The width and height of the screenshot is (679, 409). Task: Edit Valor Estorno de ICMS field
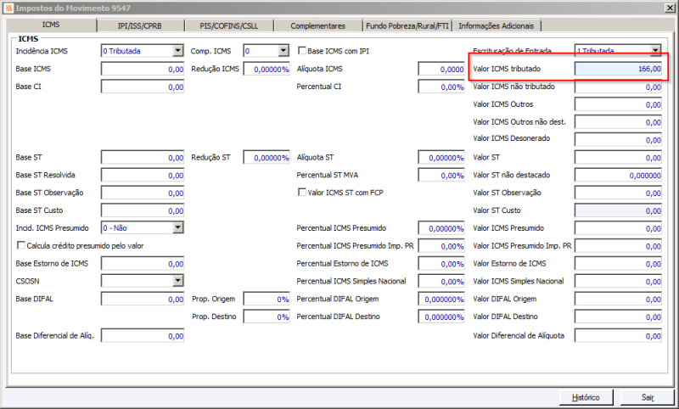(618, 264)
